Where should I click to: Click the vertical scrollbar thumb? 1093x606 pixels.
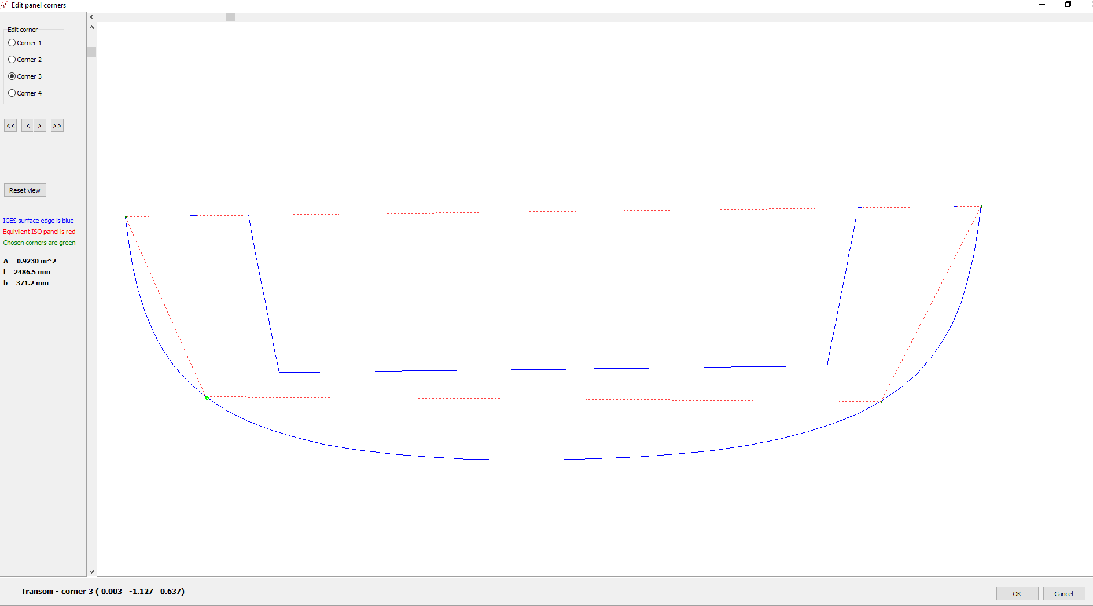click(91, 52)
